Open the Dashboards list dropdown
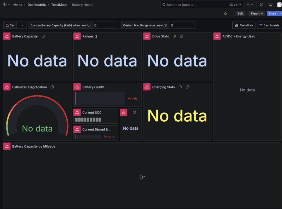282x209 pixels. point(269,25)
